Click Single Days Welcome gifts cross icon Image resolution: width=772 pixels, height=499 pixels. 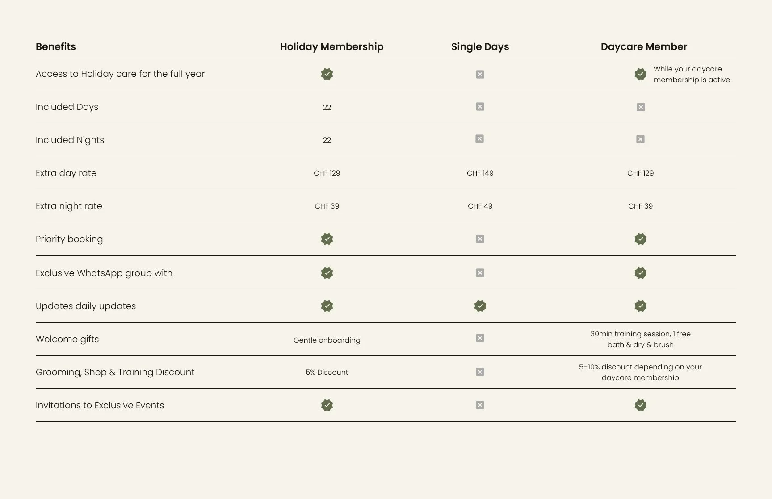coord(480,338)
